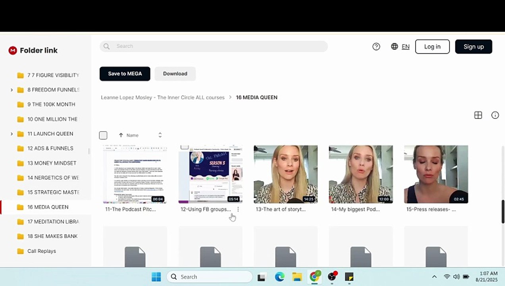The image size is (505, 286).
Task: Switch to the Chrome taskbar icon
Action: tap(314, 277)
